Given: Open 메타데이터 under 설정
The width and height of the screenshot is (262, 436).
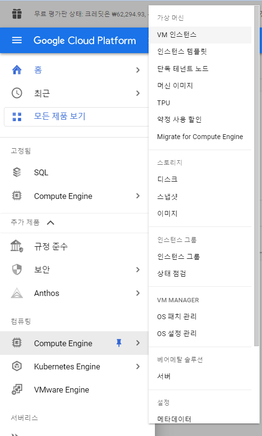Looking at the screenshot, I should pyautogui.click(x=200, y=419).
